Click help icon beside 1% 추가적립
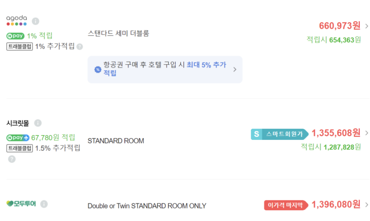 pos(80,47)
